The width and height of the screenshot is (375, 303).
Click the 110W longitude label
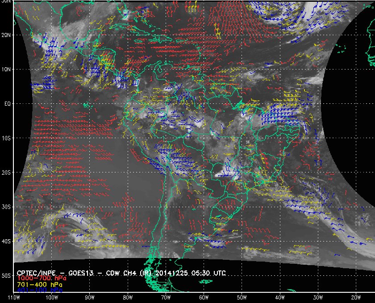coord(13,297)
